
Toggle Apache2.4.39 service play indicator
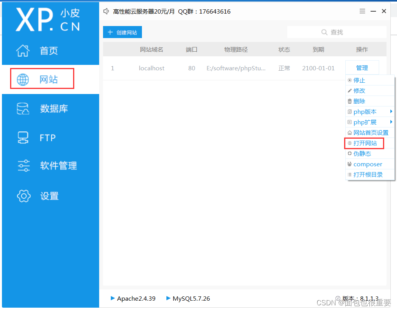113,298
